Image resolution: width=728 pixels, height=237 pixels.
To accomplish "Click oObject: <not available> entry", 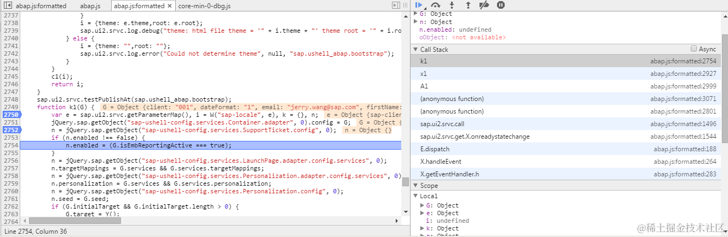I will tap(463, 38).
